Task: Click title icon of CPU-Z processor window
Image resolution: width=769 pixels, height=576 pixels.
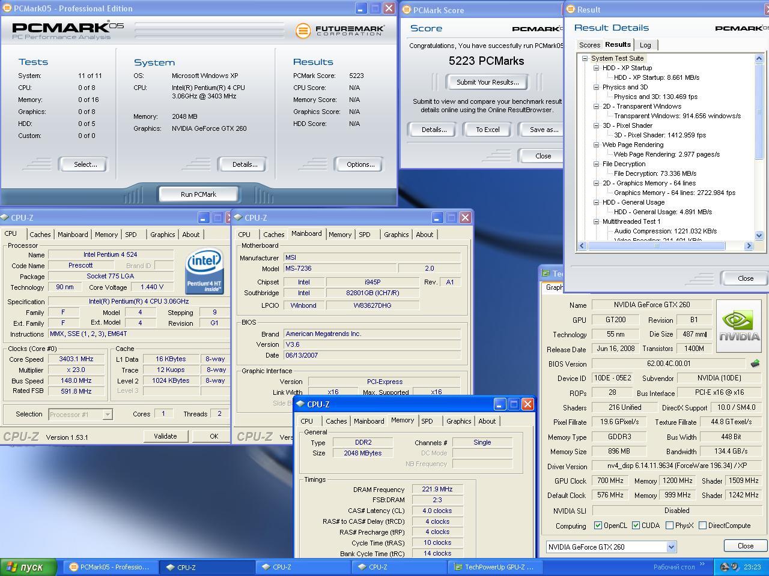Action: click(x=5, y=218)
